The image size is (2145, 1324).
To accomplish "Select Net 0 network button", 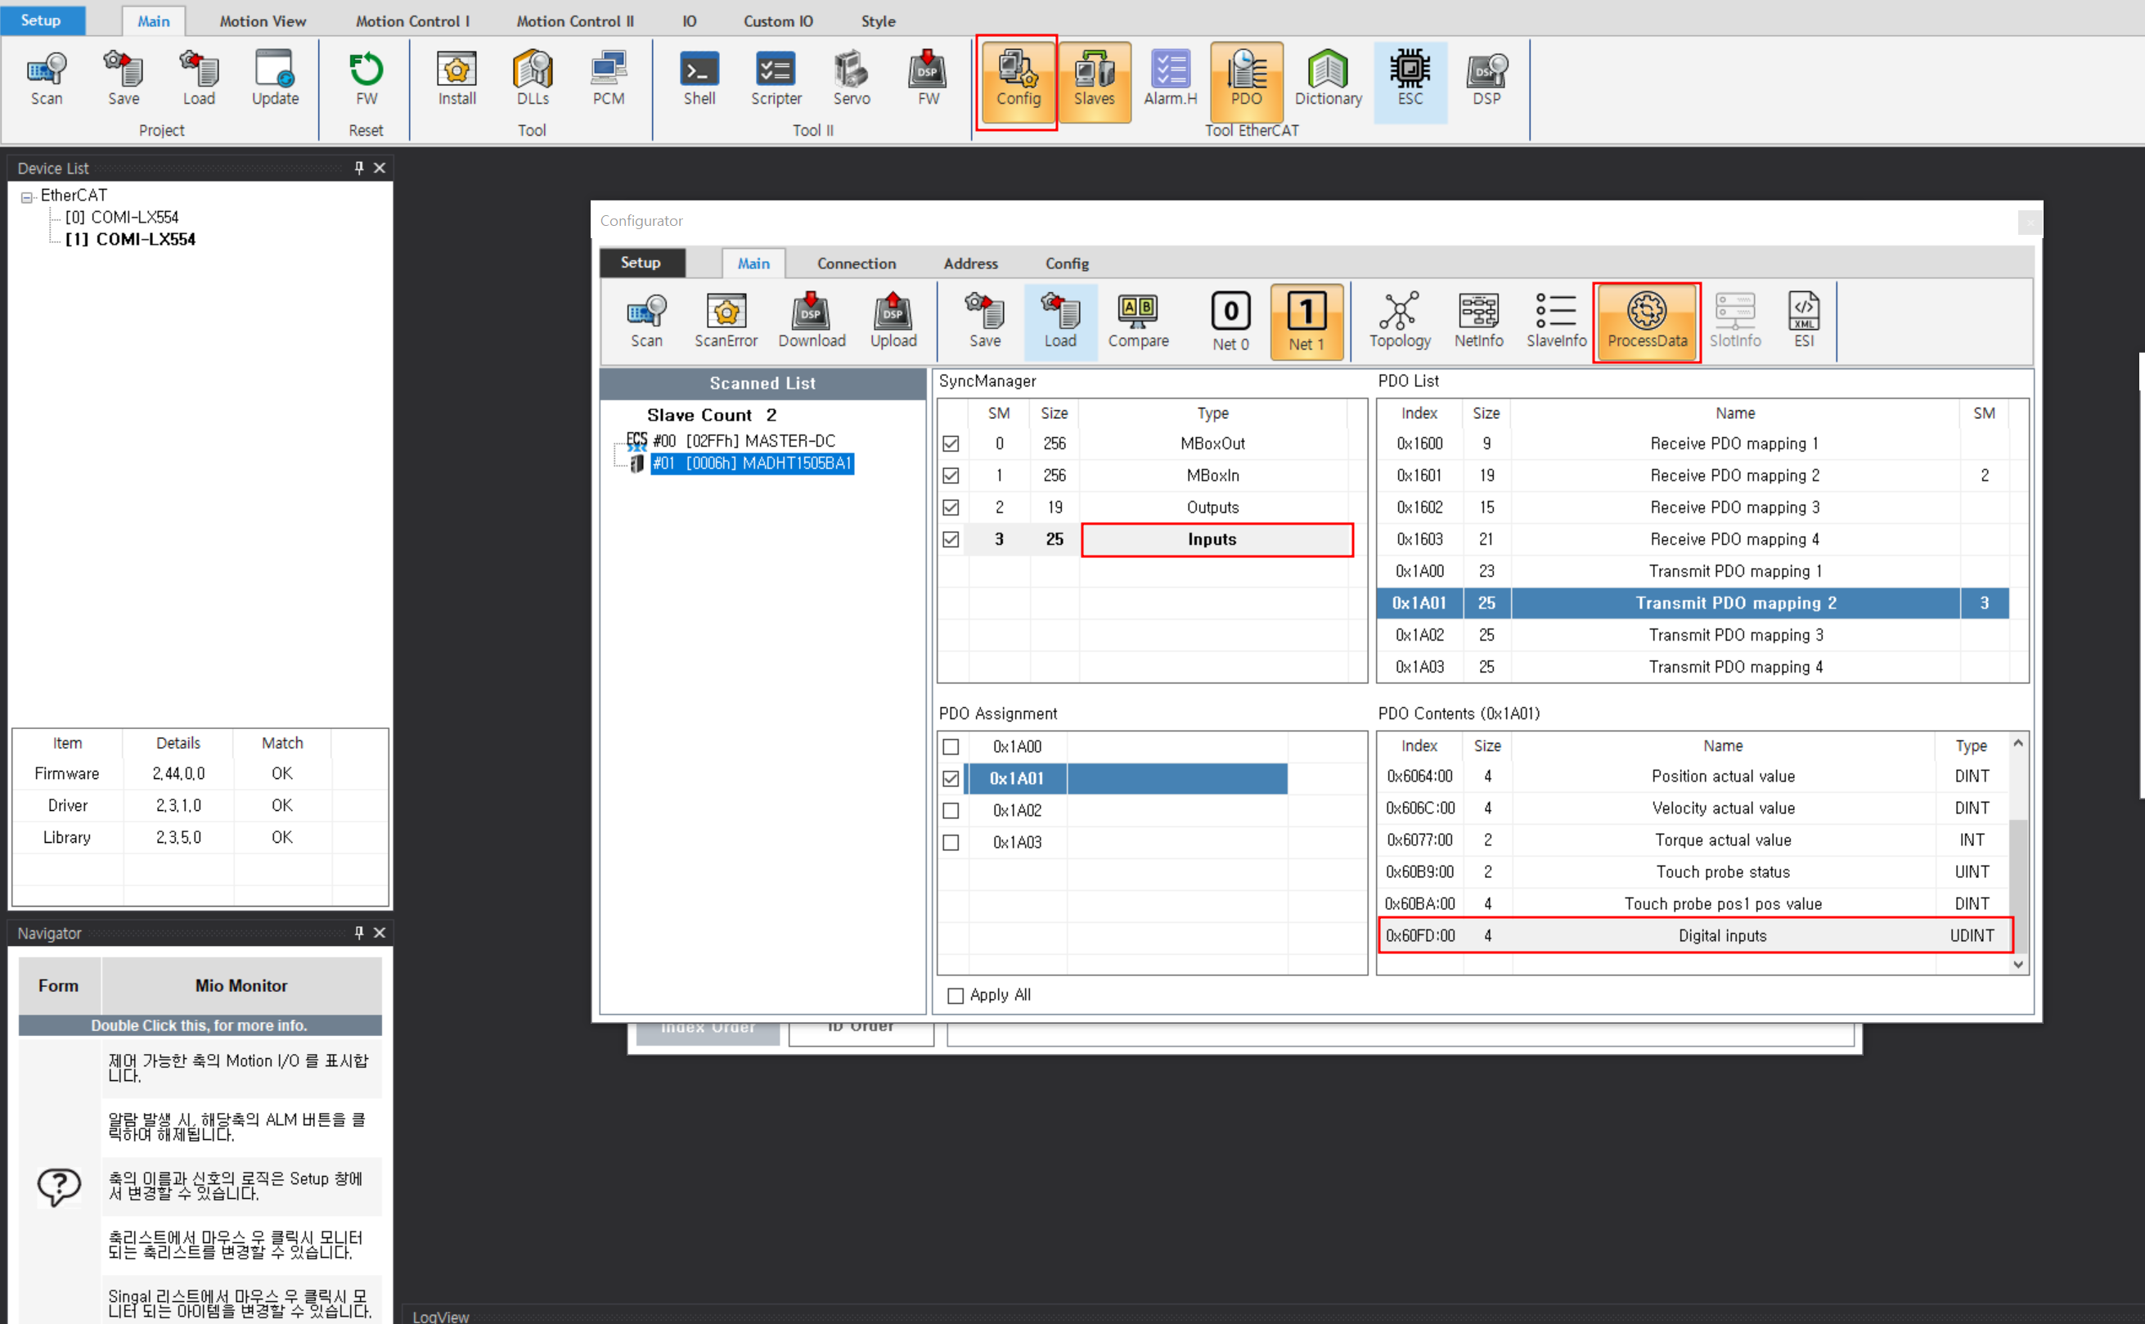I will (x=1230, y=321).
